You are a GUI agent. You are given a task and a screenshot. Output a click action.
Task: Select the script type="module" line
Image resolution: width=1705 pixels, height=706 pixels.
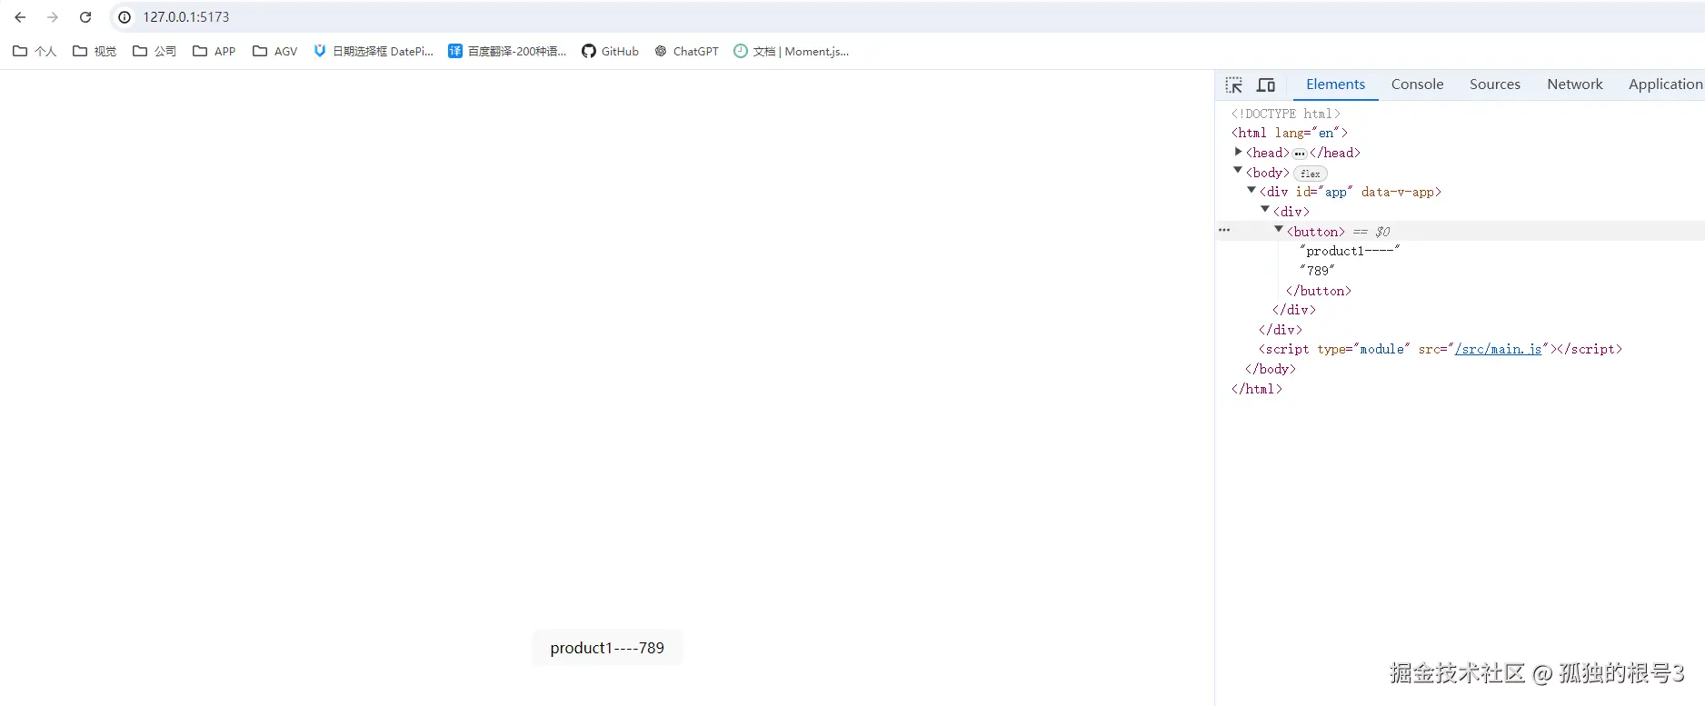tap(1441, 349)
